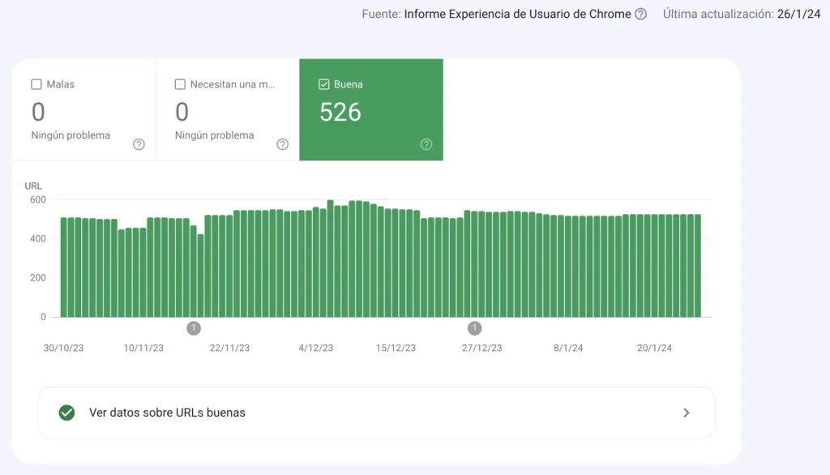830x475 pixels.
Task: Open help icon next to Chrome report source
Action: 640,15
